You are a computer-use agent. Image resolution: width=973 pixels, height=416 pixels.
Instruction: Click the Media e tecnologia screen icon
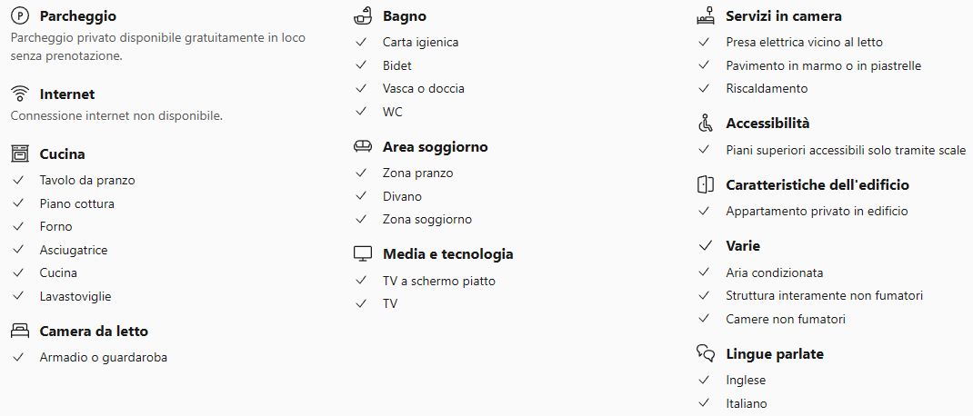363,254
